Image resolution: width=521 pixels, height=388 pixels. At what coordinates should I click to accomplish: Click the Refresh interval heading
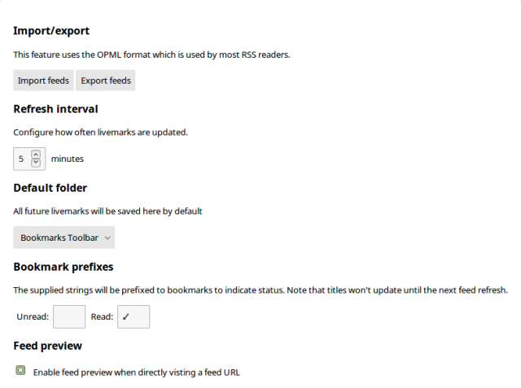(x=55, y=109)
